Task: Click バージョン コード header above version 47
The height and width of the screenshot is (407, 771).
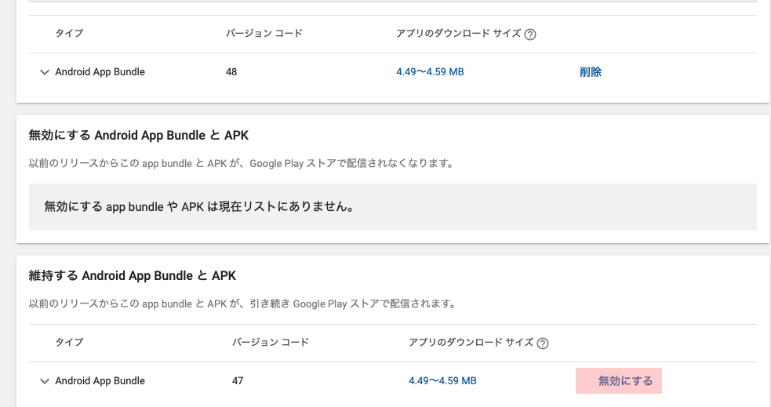Action: 270,343
